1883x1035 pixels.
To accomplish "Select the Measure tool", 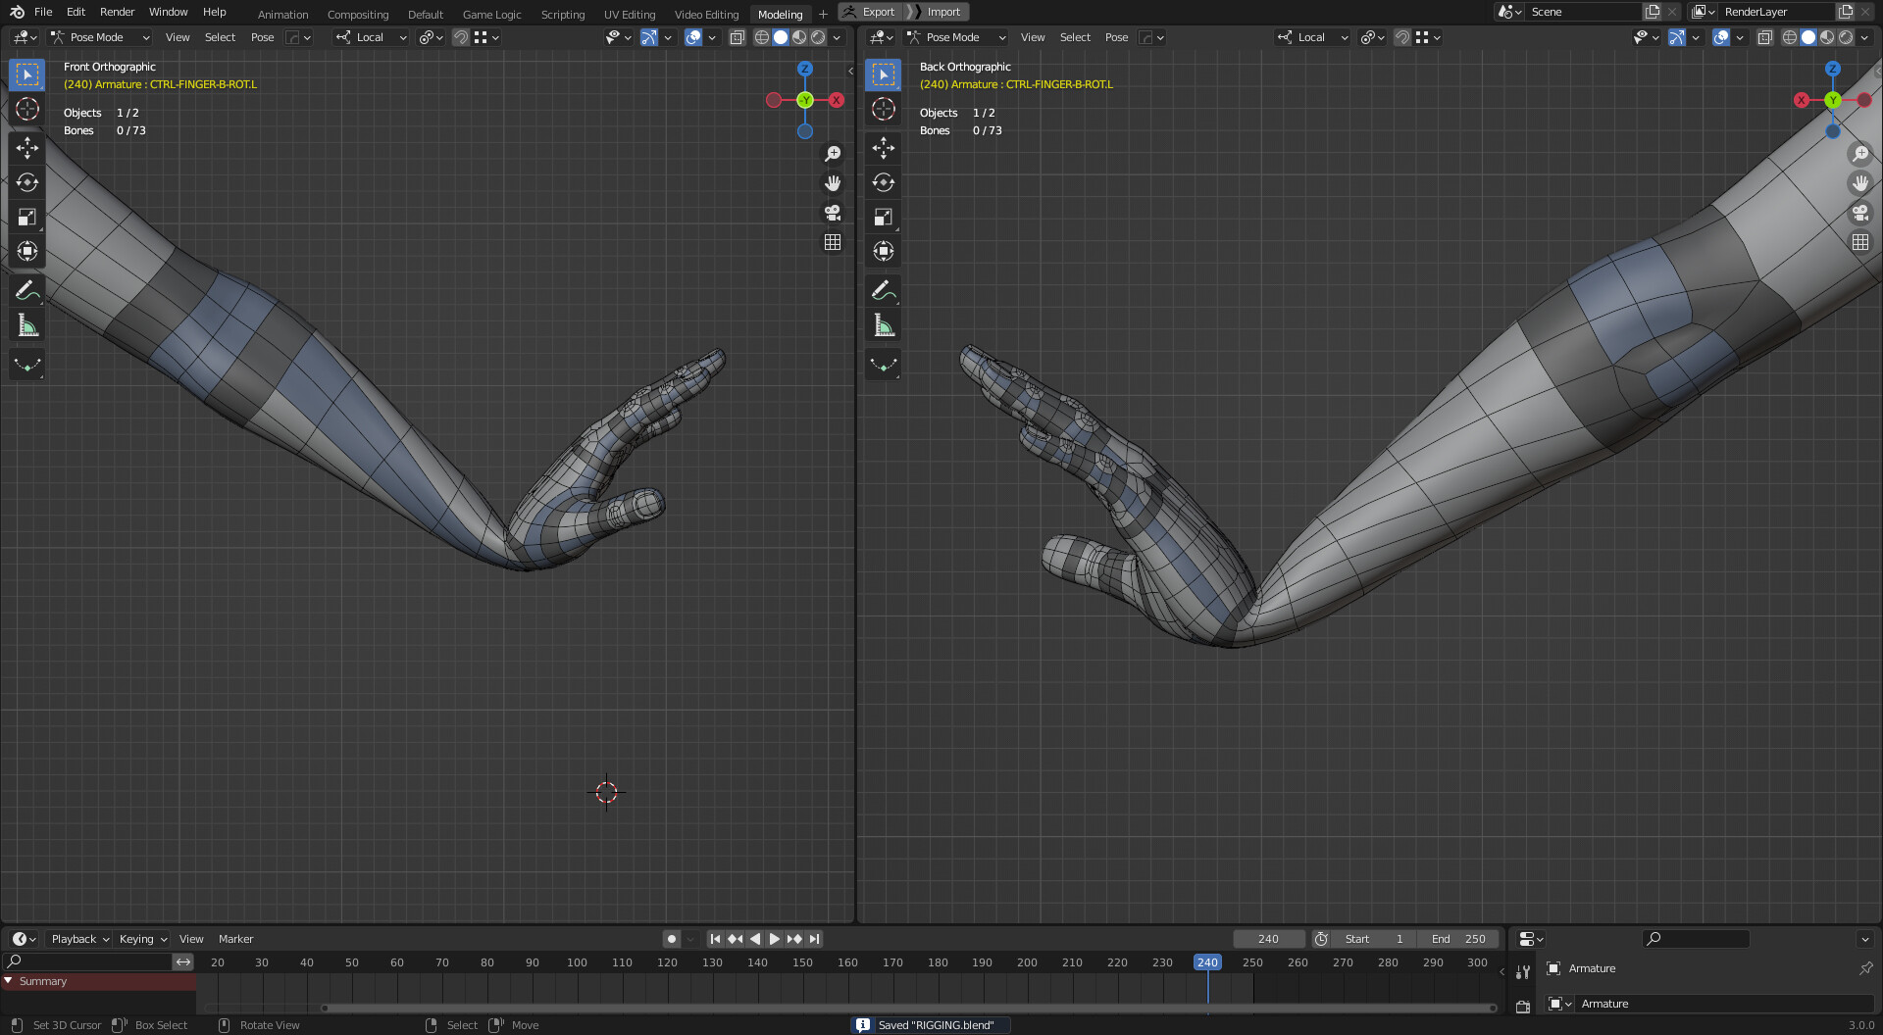I will (x=26, y=324).
